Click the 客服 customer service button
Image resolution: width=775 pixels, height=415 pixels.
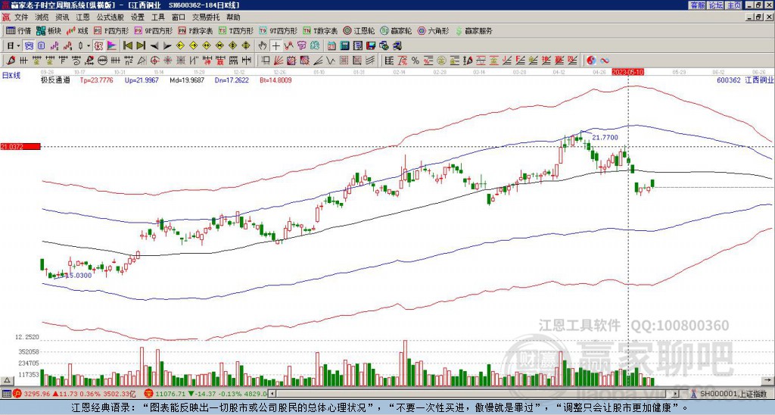click(x=697, y=5)
